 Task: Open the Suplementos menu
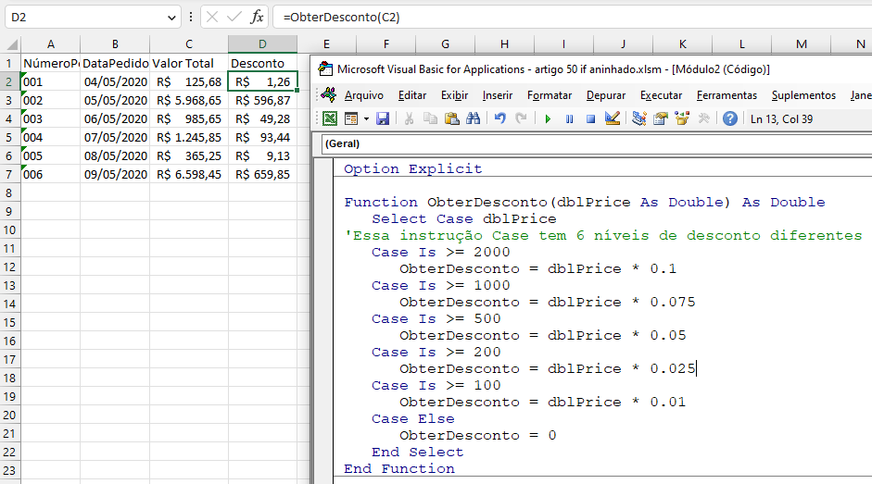(x=803, y=95)
